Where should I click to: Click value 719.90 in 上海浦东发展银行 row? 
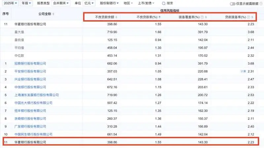(x=112, y=95)
